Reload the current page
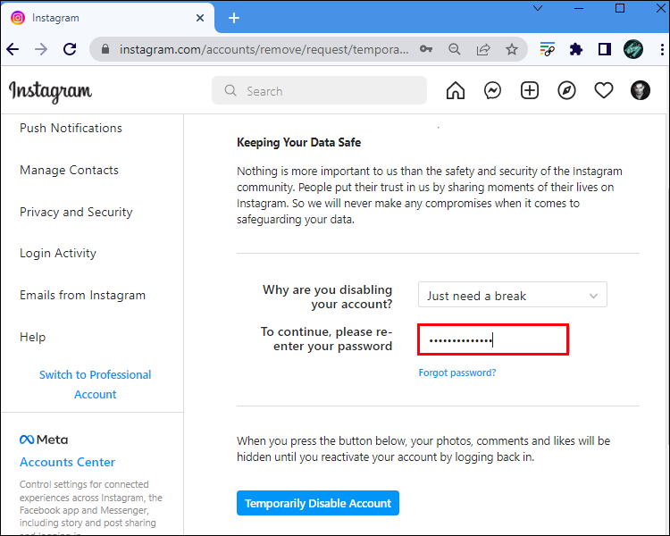Screen dimensions: 670x536 click(x=70, y=50)
